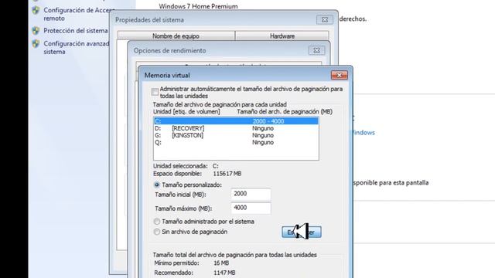The height and width of the screenshot is (278, 495).
Task: Choose Sin archivo de paginación option
Action: pos(157,232)
